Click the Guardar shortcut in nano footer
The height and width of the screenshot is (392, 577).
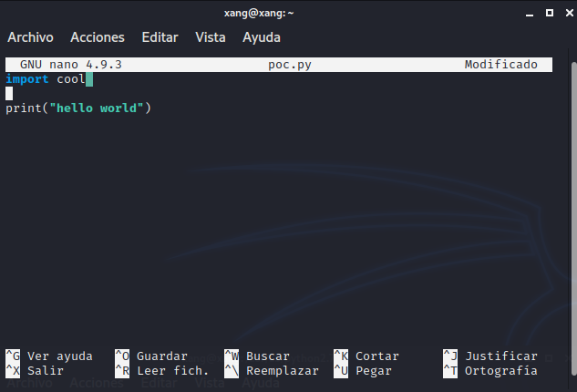coord(161,356)
